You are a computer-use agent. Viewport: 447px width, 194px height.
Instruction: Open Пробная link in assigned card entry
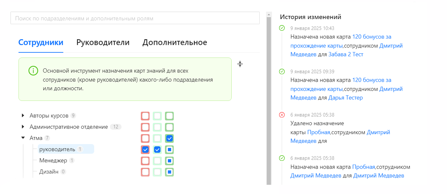point(364,167)
